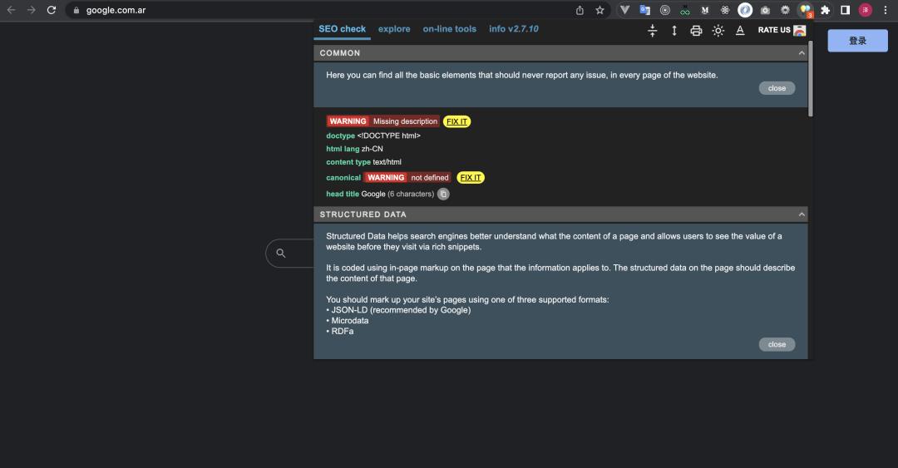The image size is (898, 468).
Task: Click FIX IT for missing description
Action: click(x=457, y=121)
